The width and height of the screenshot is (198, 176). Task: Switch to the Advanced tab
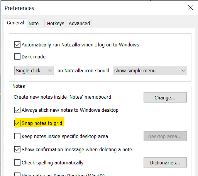[79, 23]
